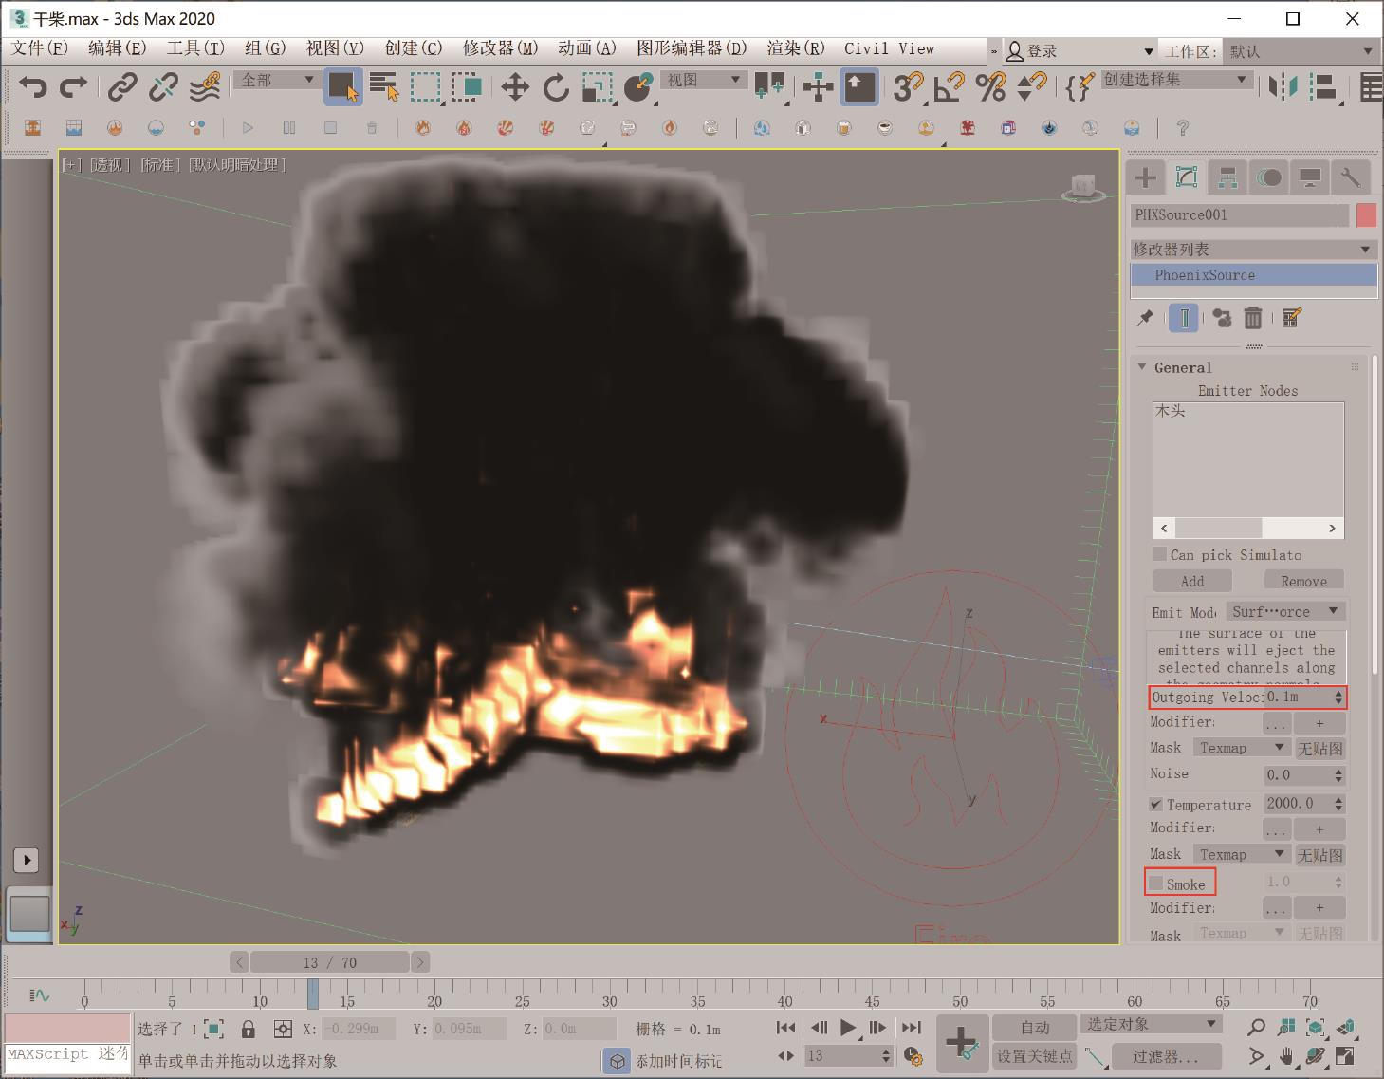The width and height of the screenshot is (1384, 1079).
Task: Open the 修改器(M) menu
Action: (500, 48)
